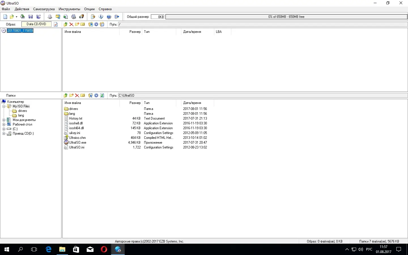Screen dimensions: 408x255
Task: Open the dropdown arrow beside the Open icon
Action: point(16,17)
